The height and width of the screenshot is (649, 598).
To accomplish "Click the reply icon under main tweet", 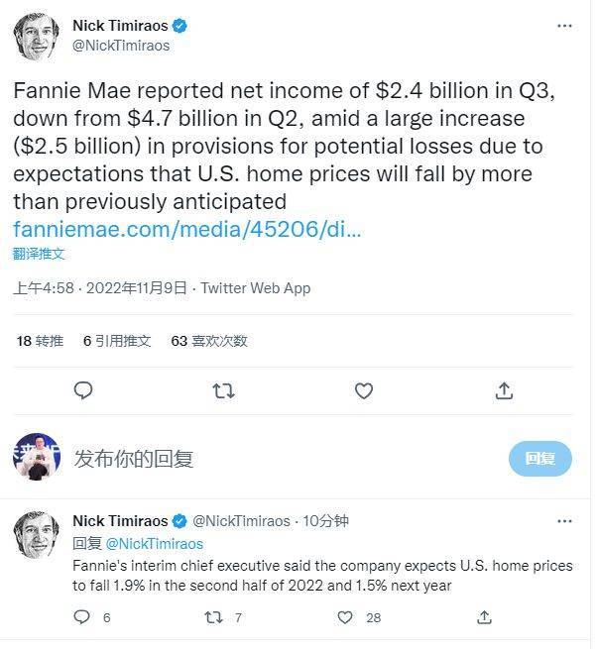I will click(x=83, y=391).
